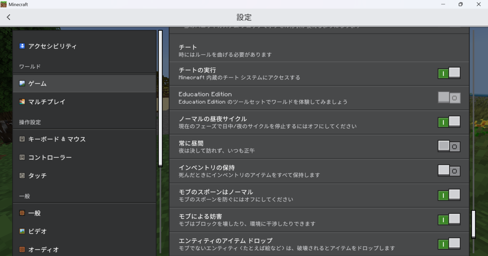Viewport: 488px width, 256px height.
Task: Switch to the ビデオ settings tab
Action: [84, 231]
